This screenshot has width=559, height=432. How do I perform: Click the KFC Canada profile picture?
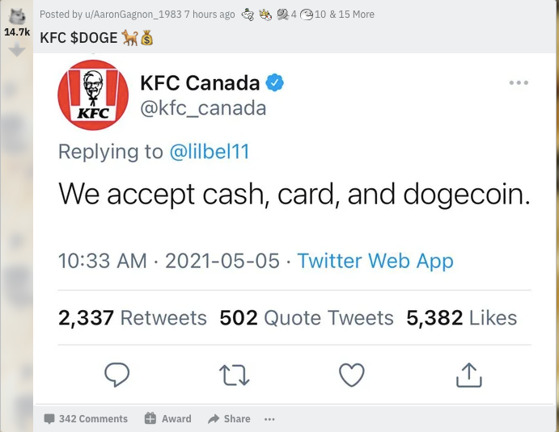[x=93, y=95]
